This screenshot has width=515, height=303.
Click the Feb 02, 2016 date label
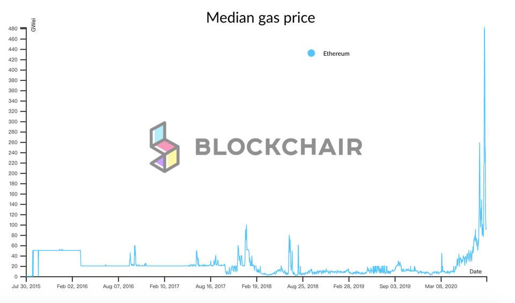pyautogui.click(x=72, y=286)
